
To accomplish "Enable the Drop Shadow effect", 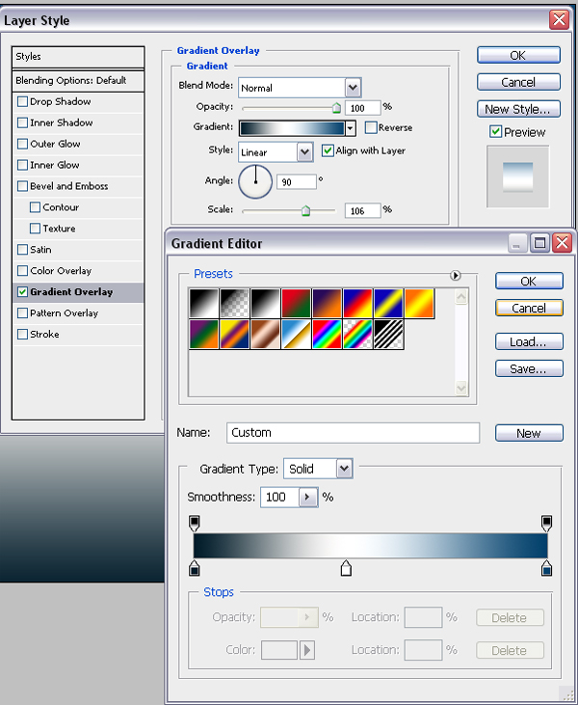I will coord(22,101).
